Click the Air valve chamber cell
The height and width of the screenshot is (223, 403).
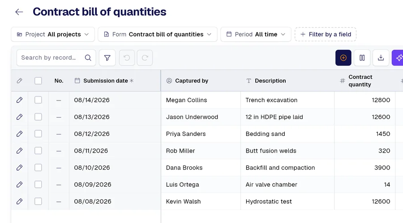[x=287, y=184]
